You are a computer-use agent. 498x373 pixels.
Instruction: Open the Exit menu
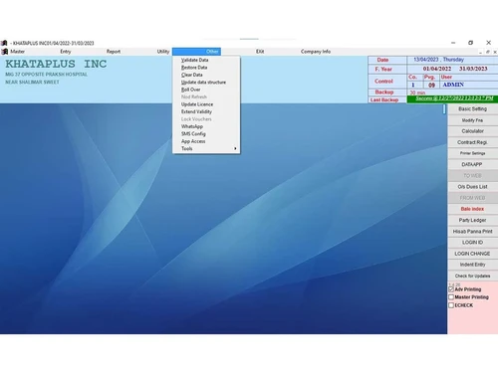260,52
